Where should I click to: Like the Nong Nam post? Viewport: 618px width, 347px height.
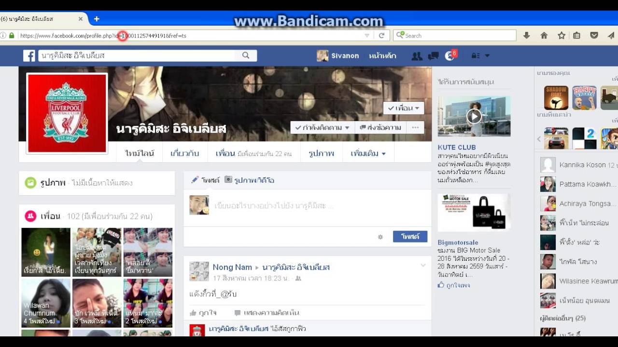203,313
